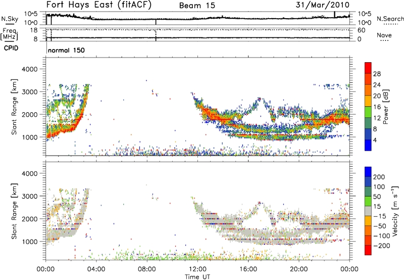
Task: Click the '20:00' time tick label
Action: tap(298, 269)
